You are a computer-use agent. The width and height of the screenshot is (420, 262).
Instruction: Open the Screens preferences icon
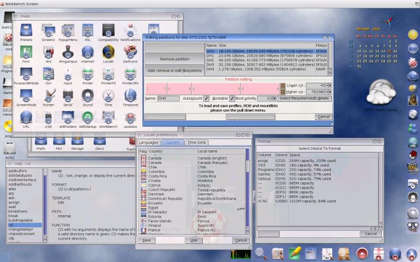coord(48,31)
